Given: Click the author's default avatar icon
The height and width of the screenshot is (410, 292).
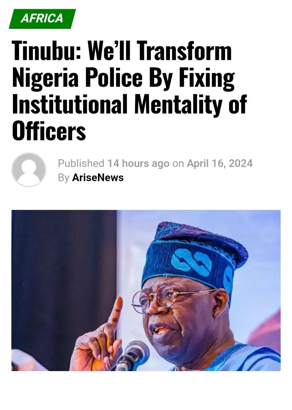Looking at the screenshot, I should click(28, 170).
